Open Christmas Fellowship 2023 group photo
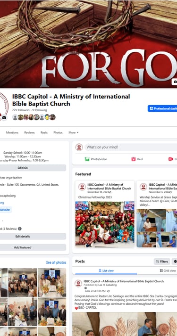The width and height of the screenshot is (177, 336). point(105,224)
